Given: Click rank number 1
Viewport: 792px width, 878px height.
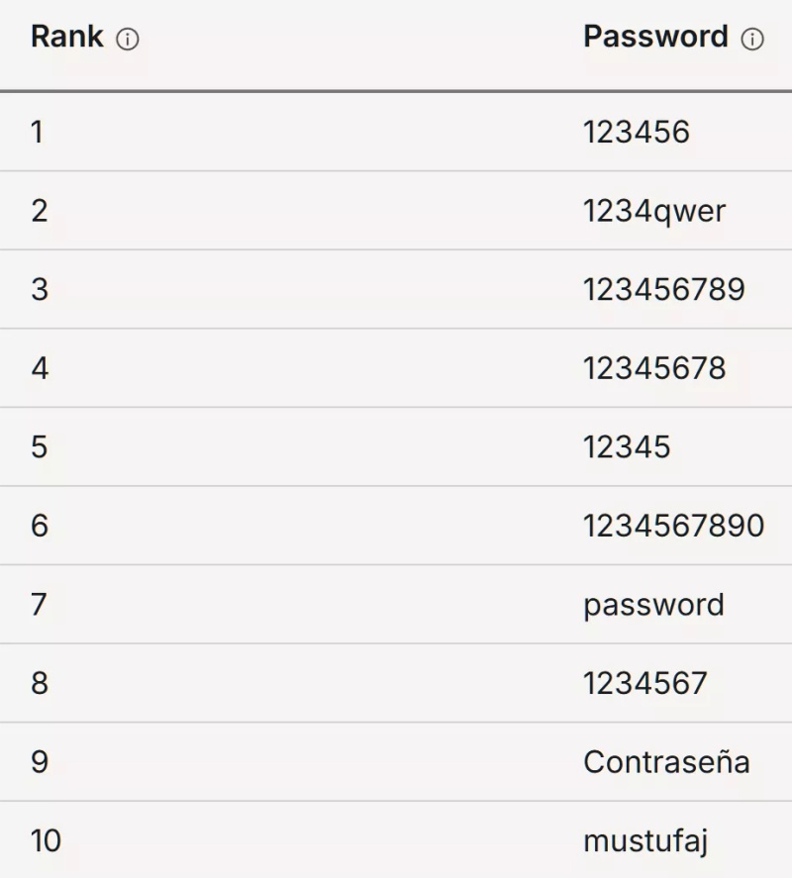Looking at the screenshot, I should point(38,132).
